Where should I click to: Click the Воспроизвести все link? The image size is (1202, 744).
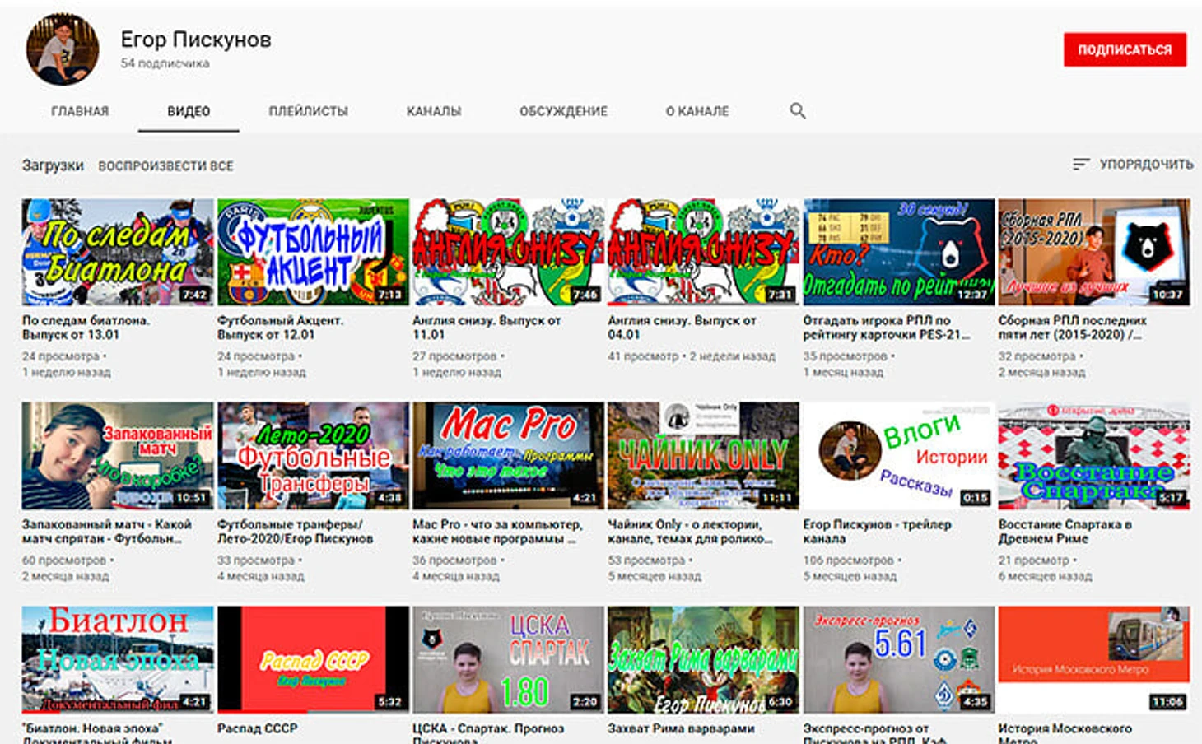pyautogui.click(x=165, y=165)
